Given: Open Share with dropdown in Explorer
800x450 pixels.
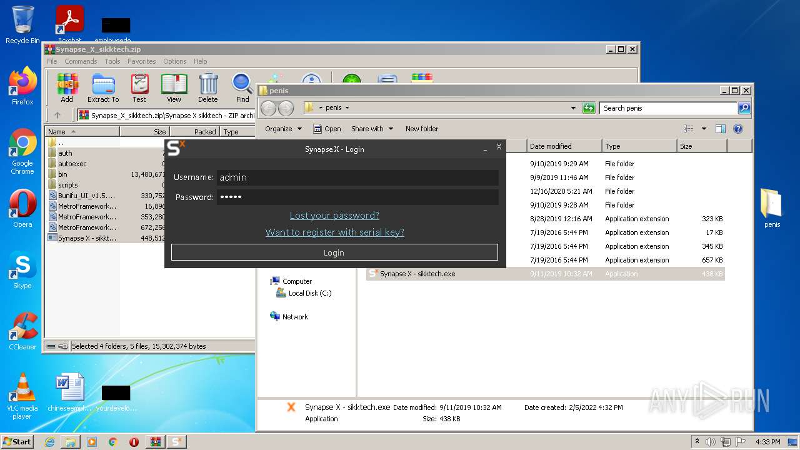Looking at the screenshot, I should pyautogui.click(x=372, y=129).
